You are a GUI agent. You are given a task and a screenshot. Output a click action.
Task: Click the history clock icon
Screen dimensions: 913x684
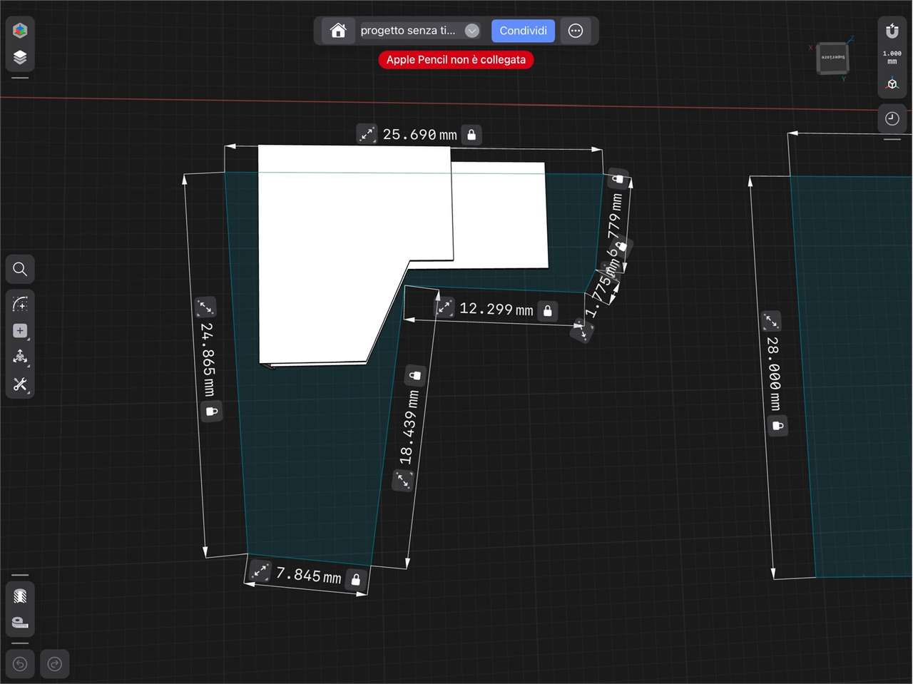click(x=892, y=118)
